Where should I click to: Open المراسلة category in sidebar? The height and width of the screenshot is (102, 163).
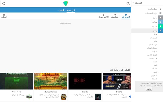coord(155,52)
